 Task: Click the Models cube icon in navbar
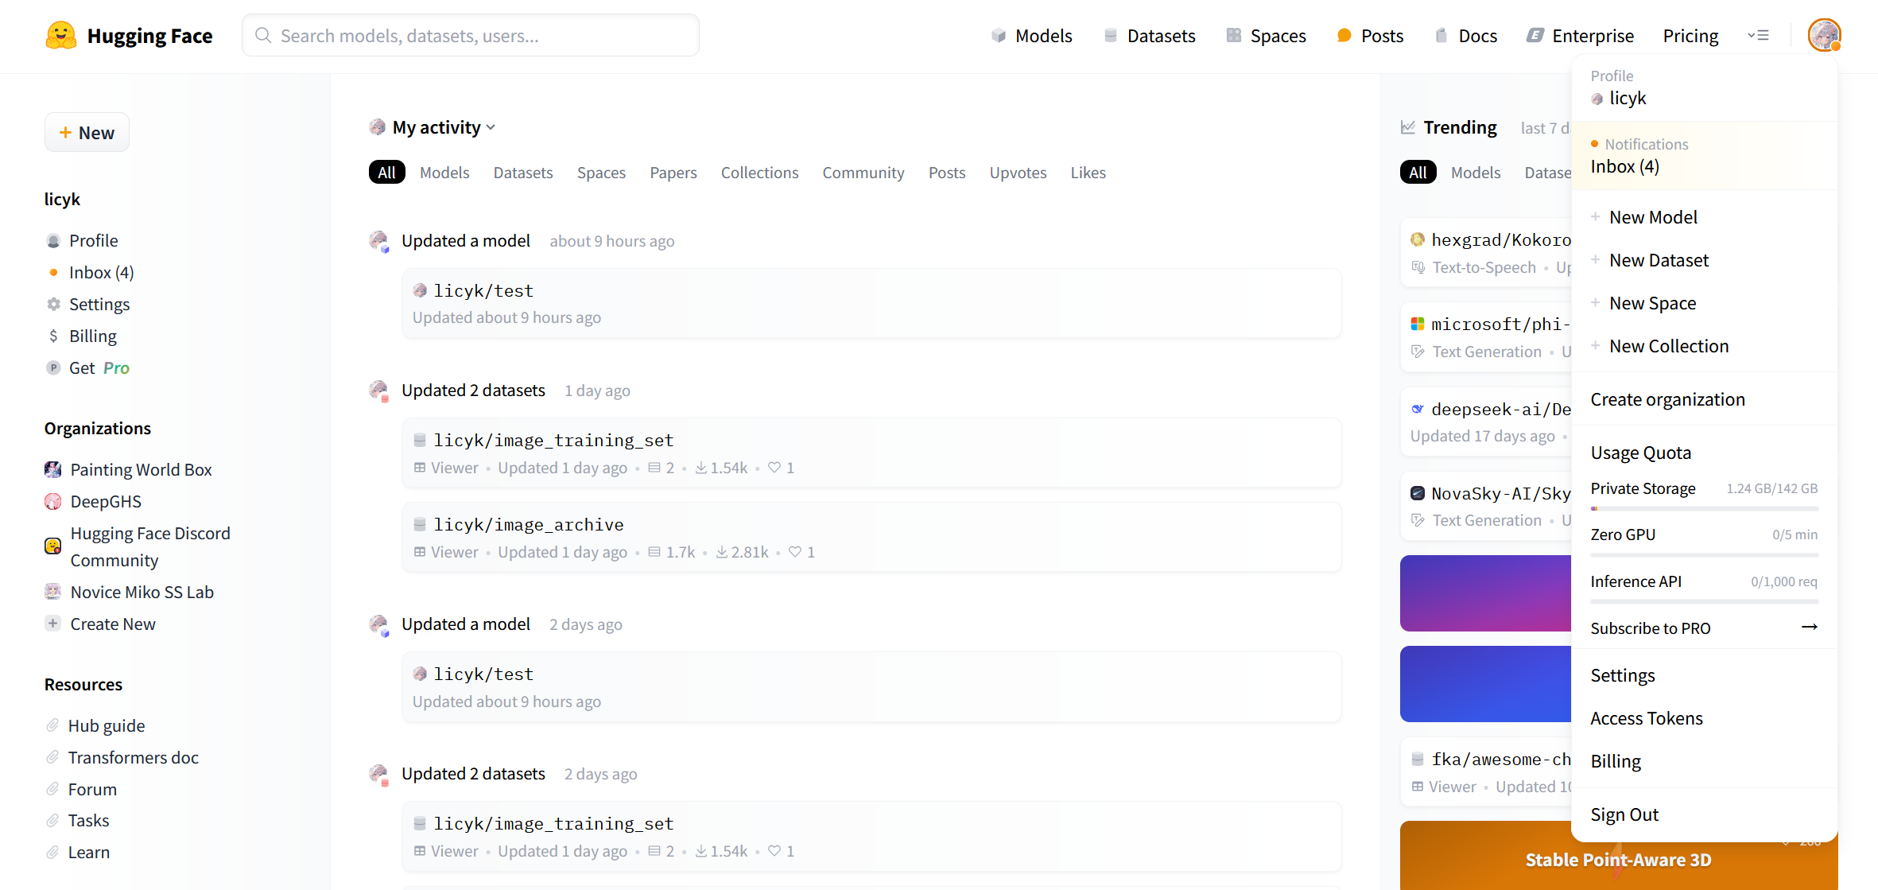(999, 36)
